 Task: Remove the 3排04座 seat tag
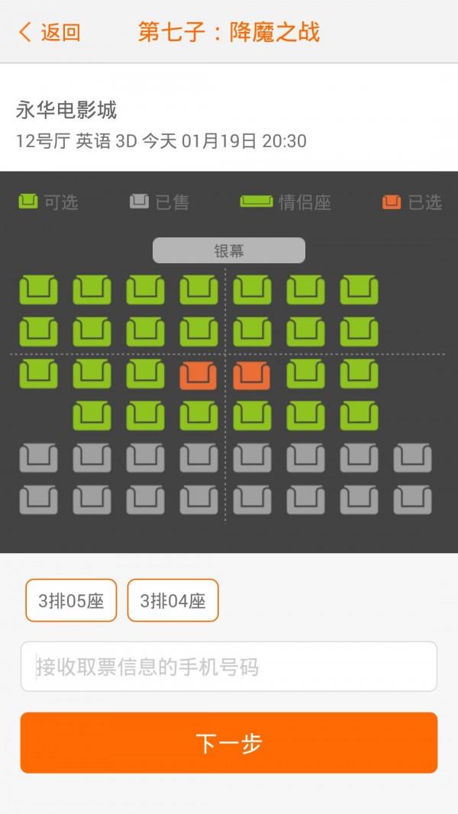173,600
